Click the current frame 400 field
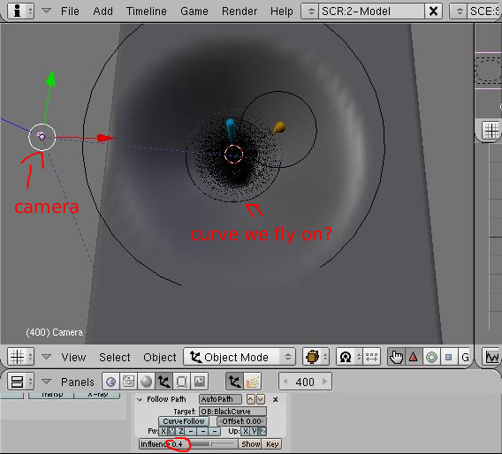 (305, 382)
